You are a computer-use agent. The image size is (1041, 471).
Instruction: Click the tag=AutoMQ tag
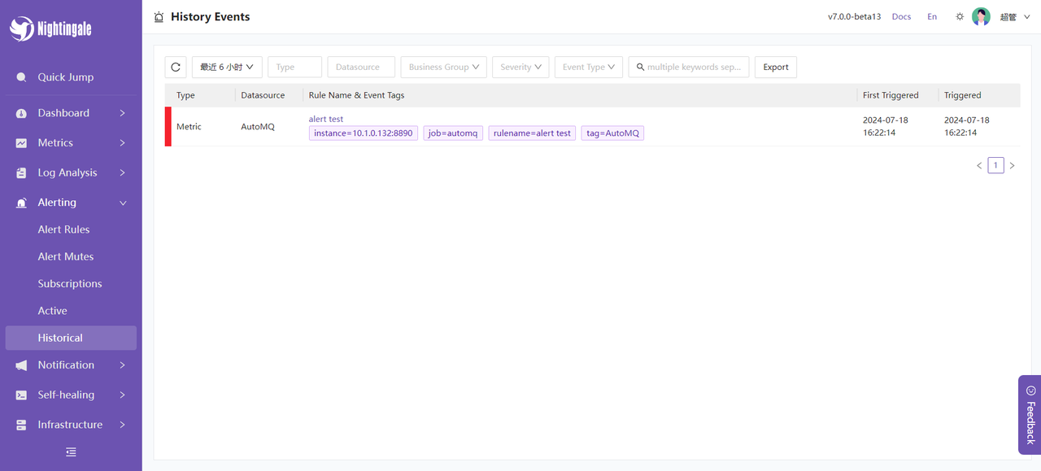[612, 133]
